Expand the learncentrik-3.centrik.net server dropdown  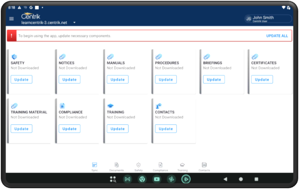pos(74,23)
